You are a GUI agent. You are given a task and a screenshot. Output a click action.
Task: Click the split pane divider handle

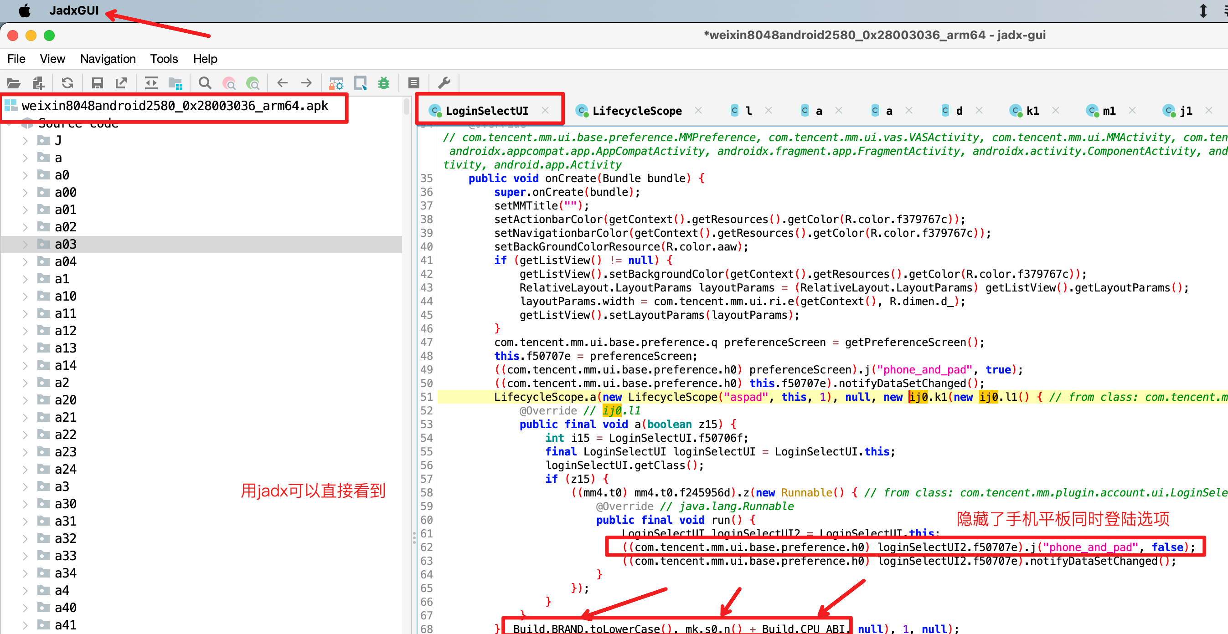(x=414, y=537)
